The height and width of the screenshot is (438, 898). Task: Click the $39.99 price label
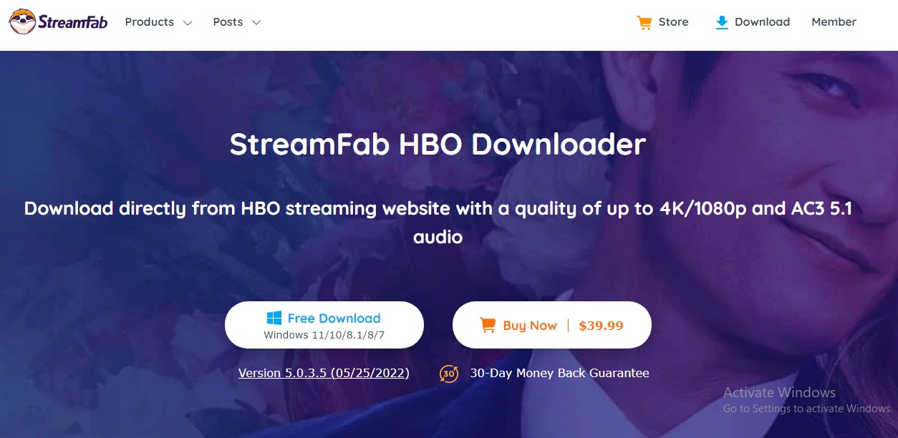point(601,326)
